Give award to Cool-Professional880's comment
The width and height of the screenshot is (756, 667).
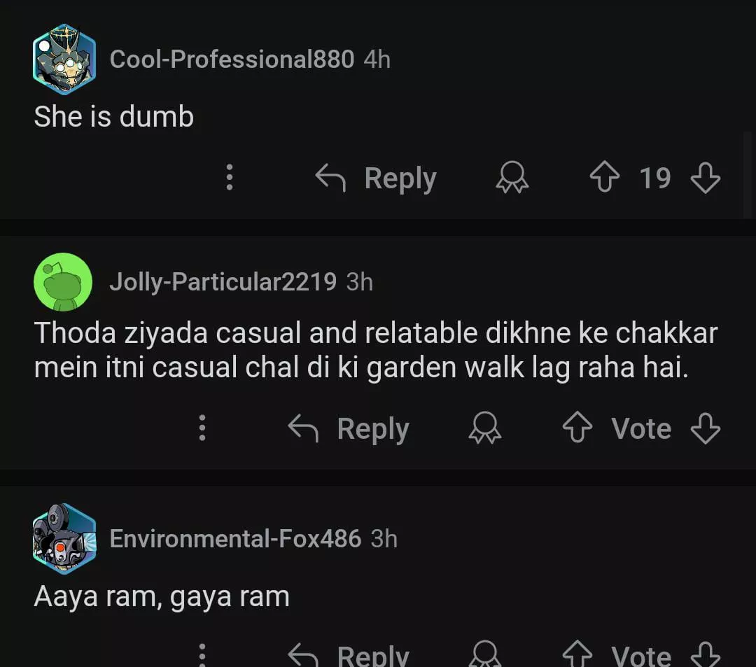[512, 178]
